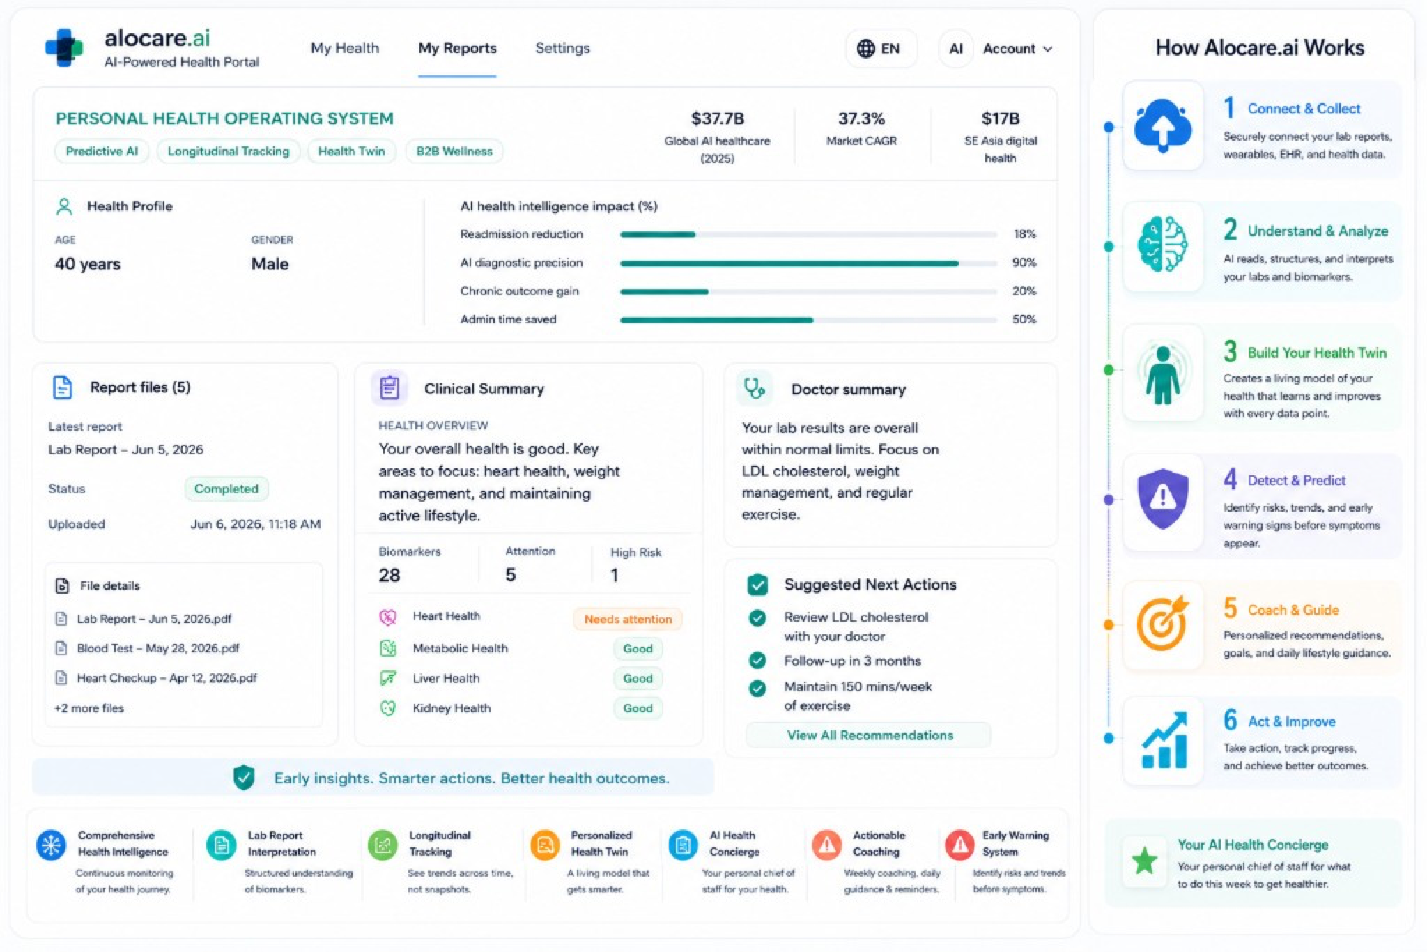Click the Actionable Coaching warning icon
Viewport: 1427px width, 952px height.
pyautogui.click(x=826, y=845)
